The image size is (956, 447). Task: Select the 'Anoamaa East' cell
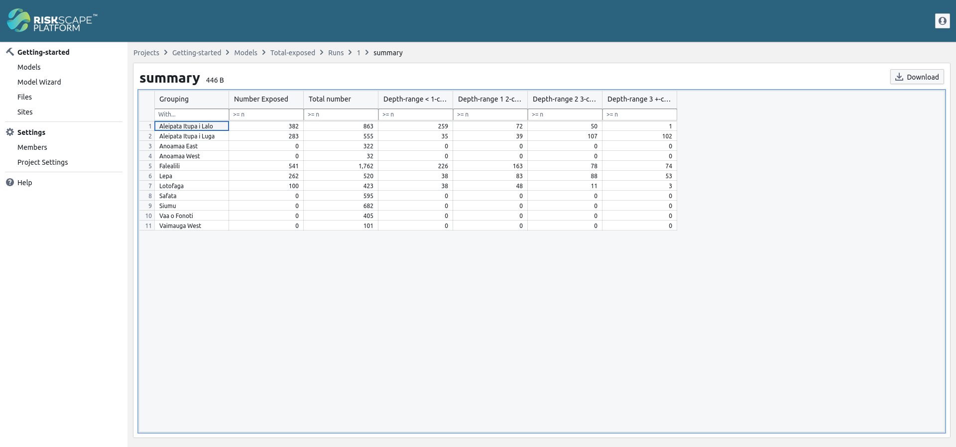192,146
